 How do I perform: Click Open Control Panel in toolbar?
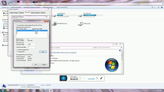[62, 7]
